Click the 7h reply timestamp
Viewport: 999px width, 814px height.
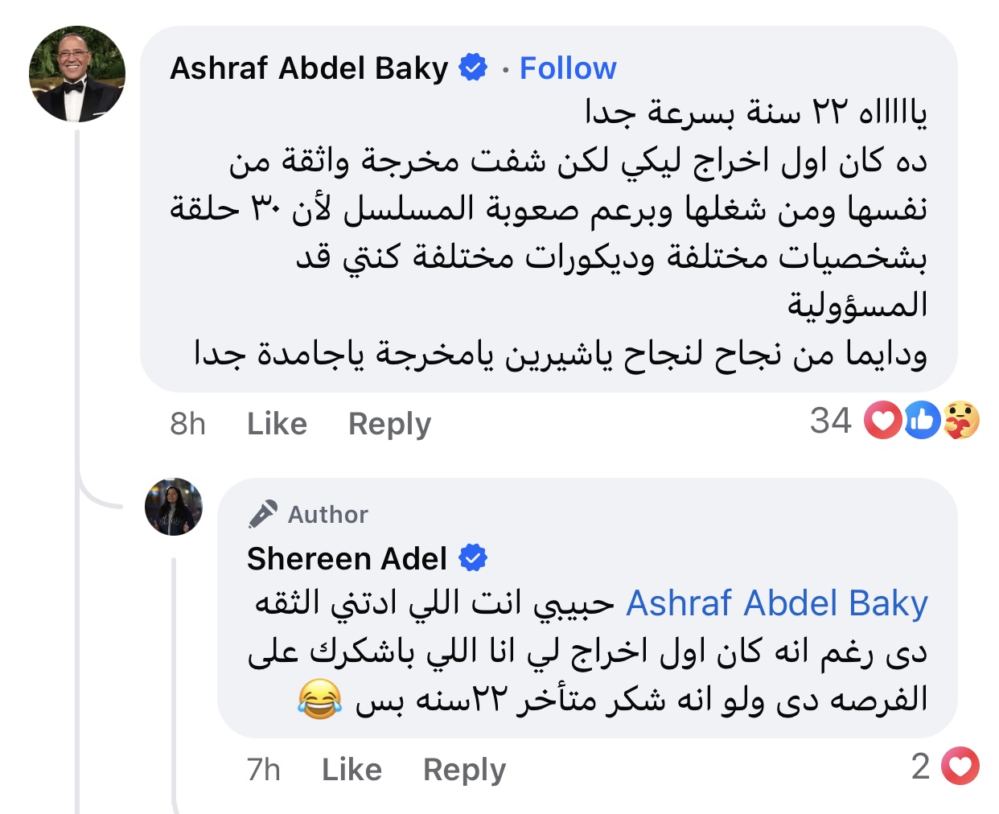point(264,770)
